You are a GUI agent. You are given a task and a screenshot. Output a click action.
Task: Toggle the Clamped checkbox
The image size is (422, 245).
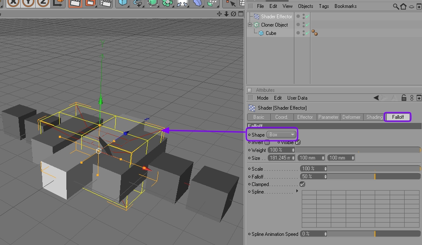click(302, 184)
